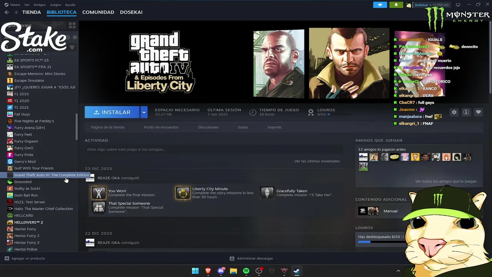
Task: Switch library to grid view icon
Action: (72, 25)
